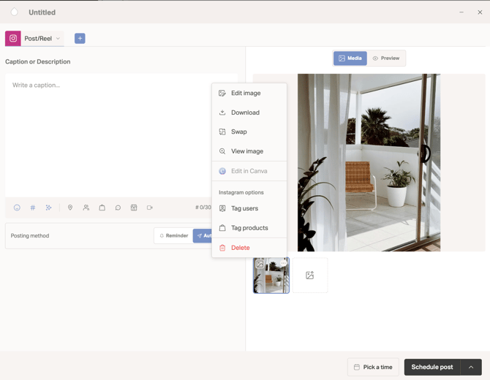Viewport: 490px width, 380px height.
Task: Click into the caption text field
Action: coord(121,135)
